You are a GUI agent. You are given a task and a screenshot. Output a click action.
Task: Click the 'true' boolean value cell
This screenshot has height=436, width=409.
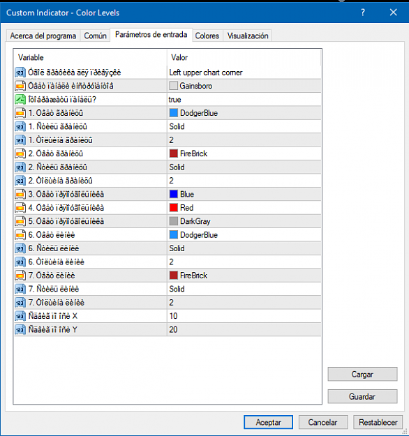point(244,100)
